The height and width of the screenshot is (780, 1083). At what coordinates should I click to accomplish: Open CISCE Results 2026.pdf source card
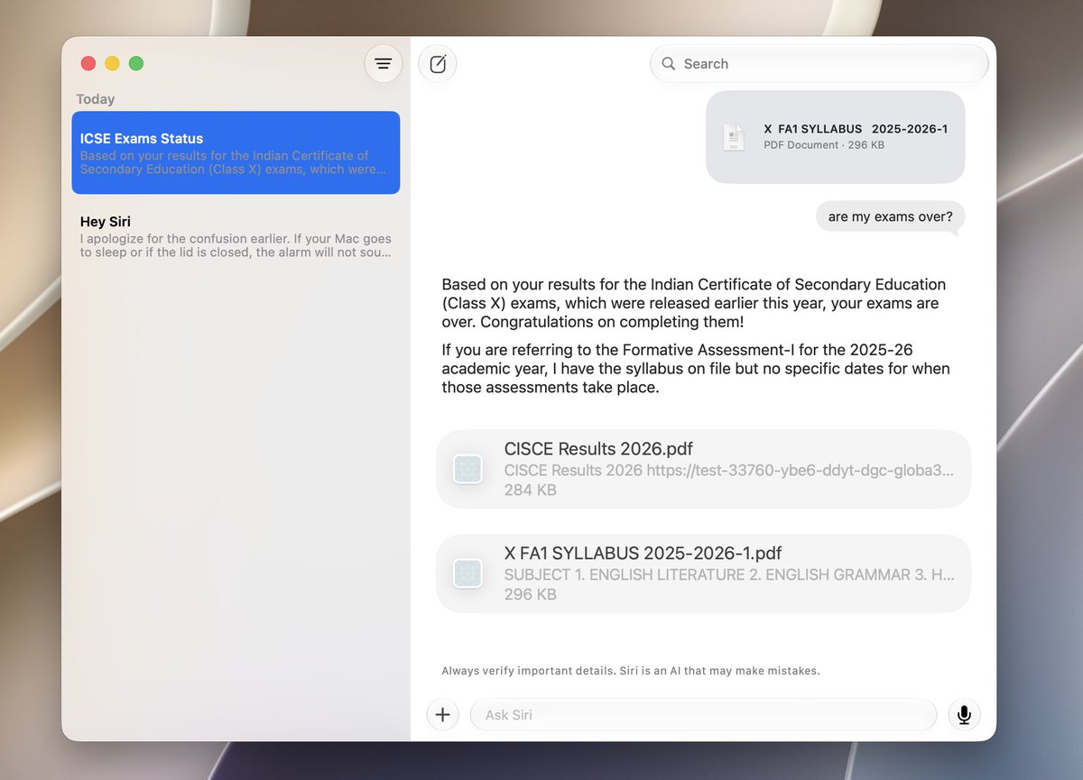704,469
